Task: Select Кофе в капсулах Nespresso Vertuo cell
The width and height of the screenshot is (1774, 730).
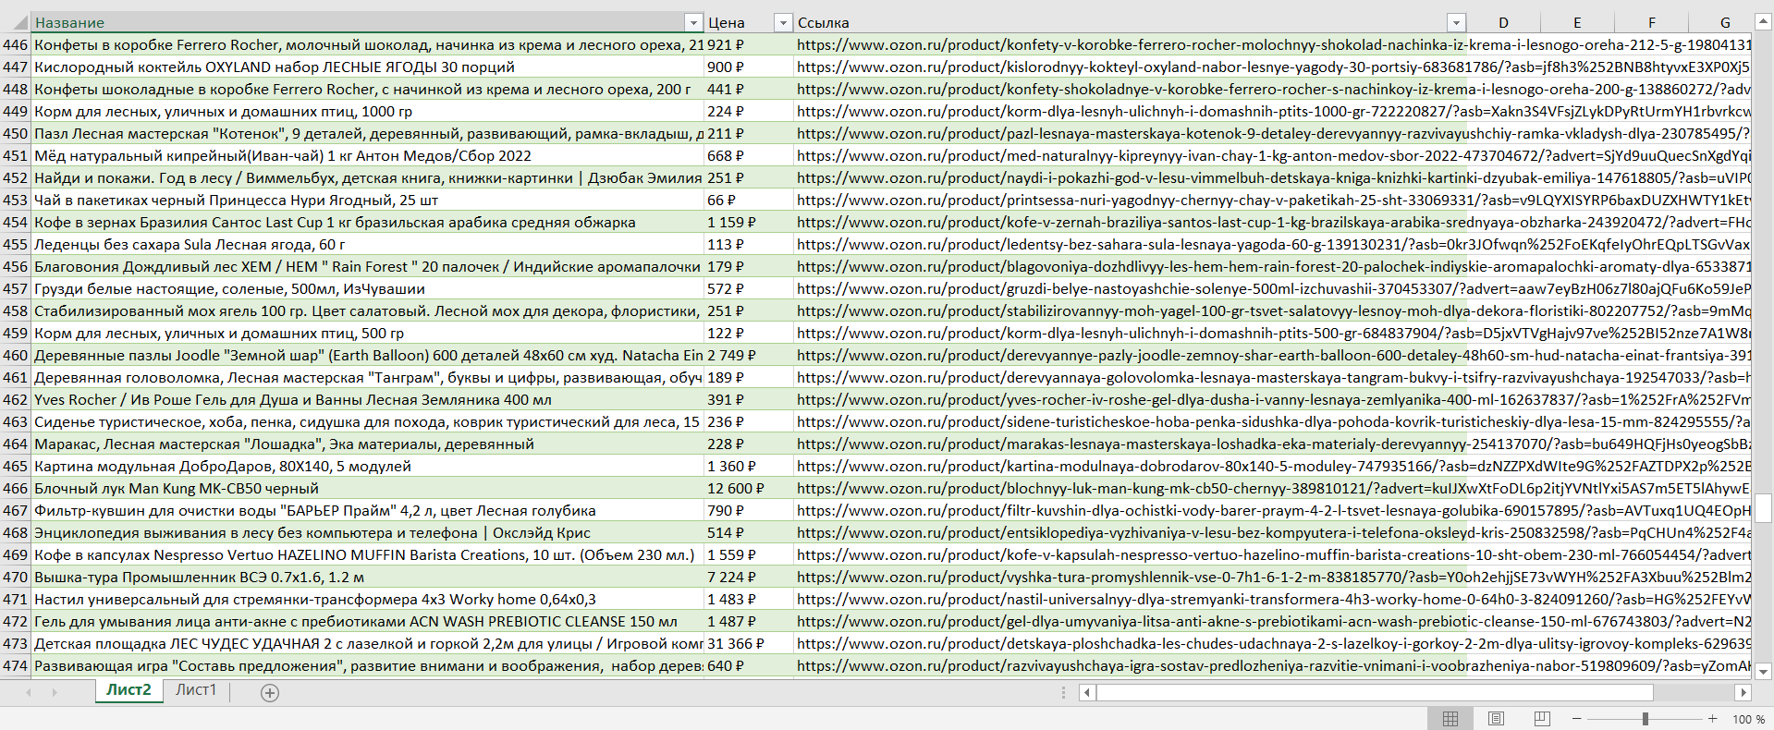Action: click(368, 554)
